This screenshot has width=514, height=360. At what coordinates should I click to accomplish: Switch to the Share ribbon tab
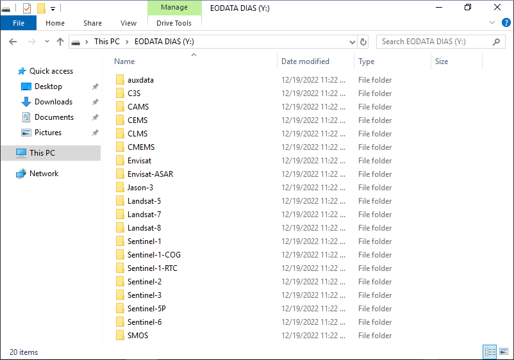point(92,23)
